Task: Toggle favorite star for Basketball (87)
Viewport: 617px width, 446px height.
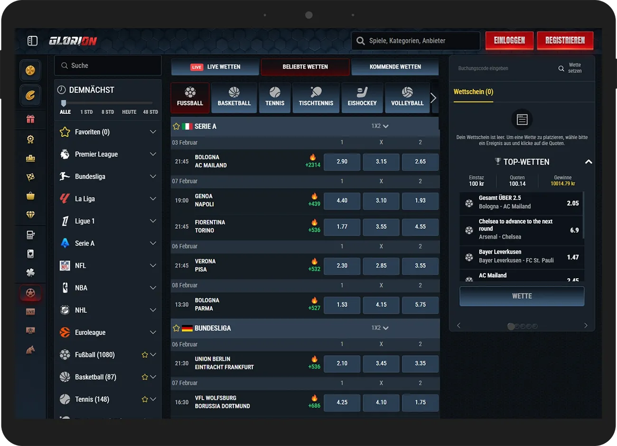Action: tap(145, 377)
